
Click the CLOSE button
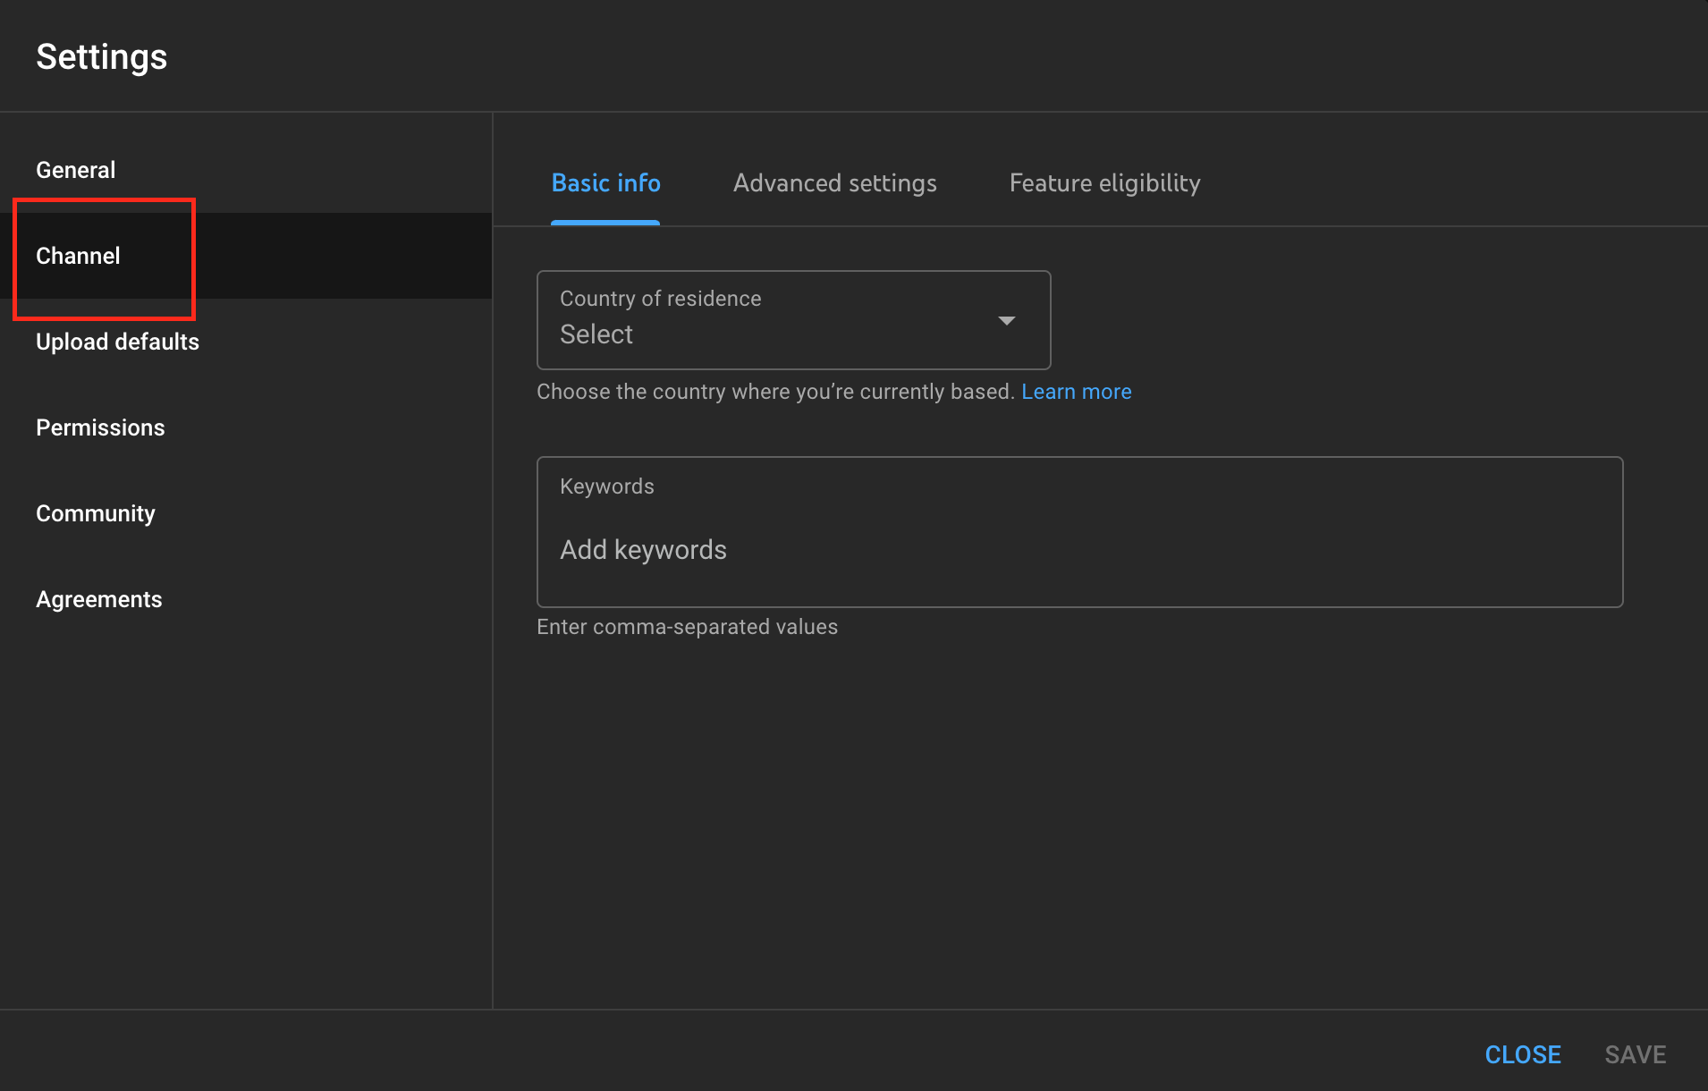point(1523,1054)
